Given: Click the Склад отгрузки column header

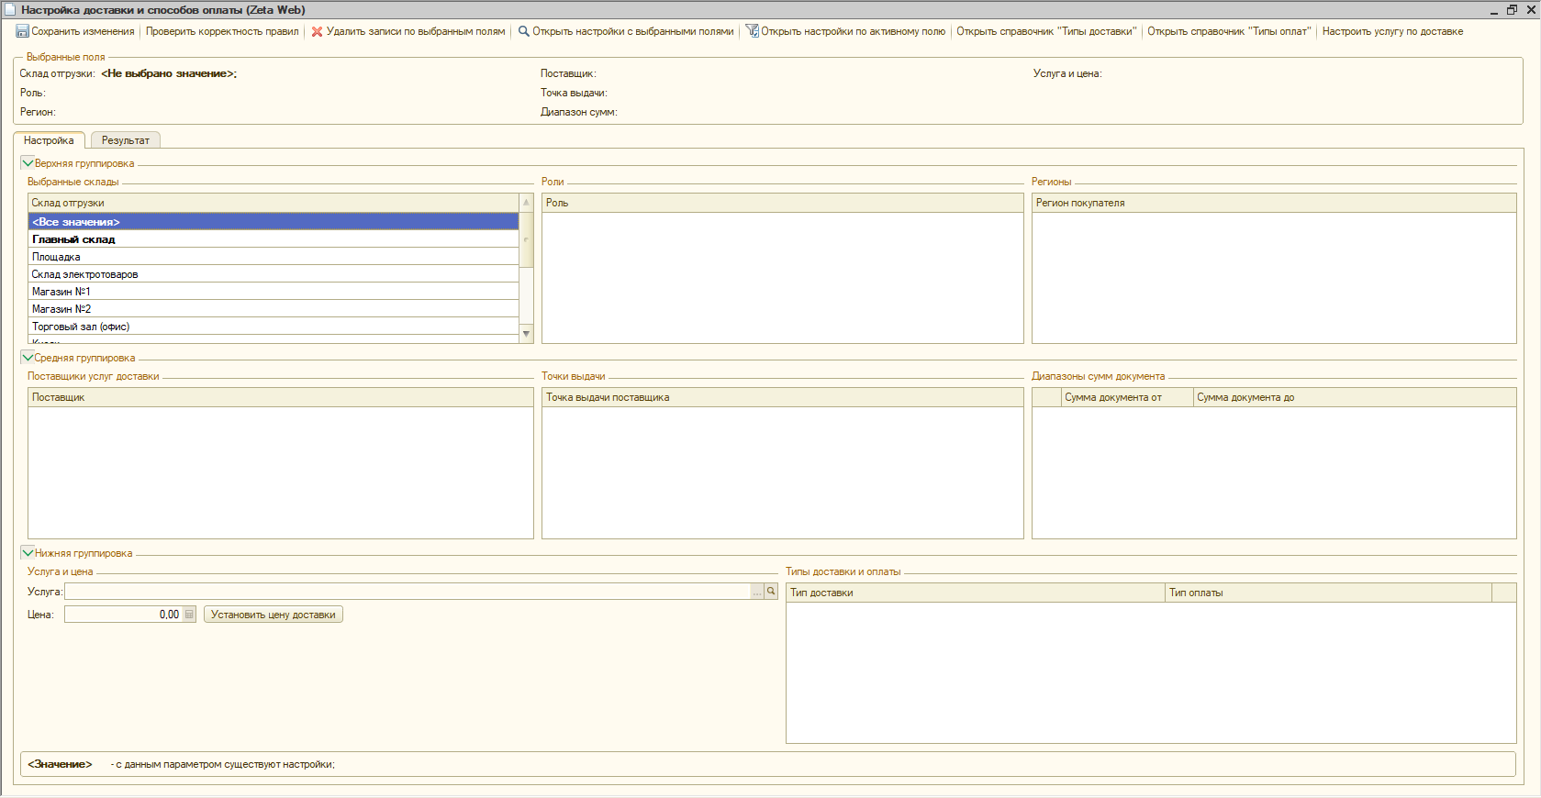Looking at the screenshot, I should (274, 203).
